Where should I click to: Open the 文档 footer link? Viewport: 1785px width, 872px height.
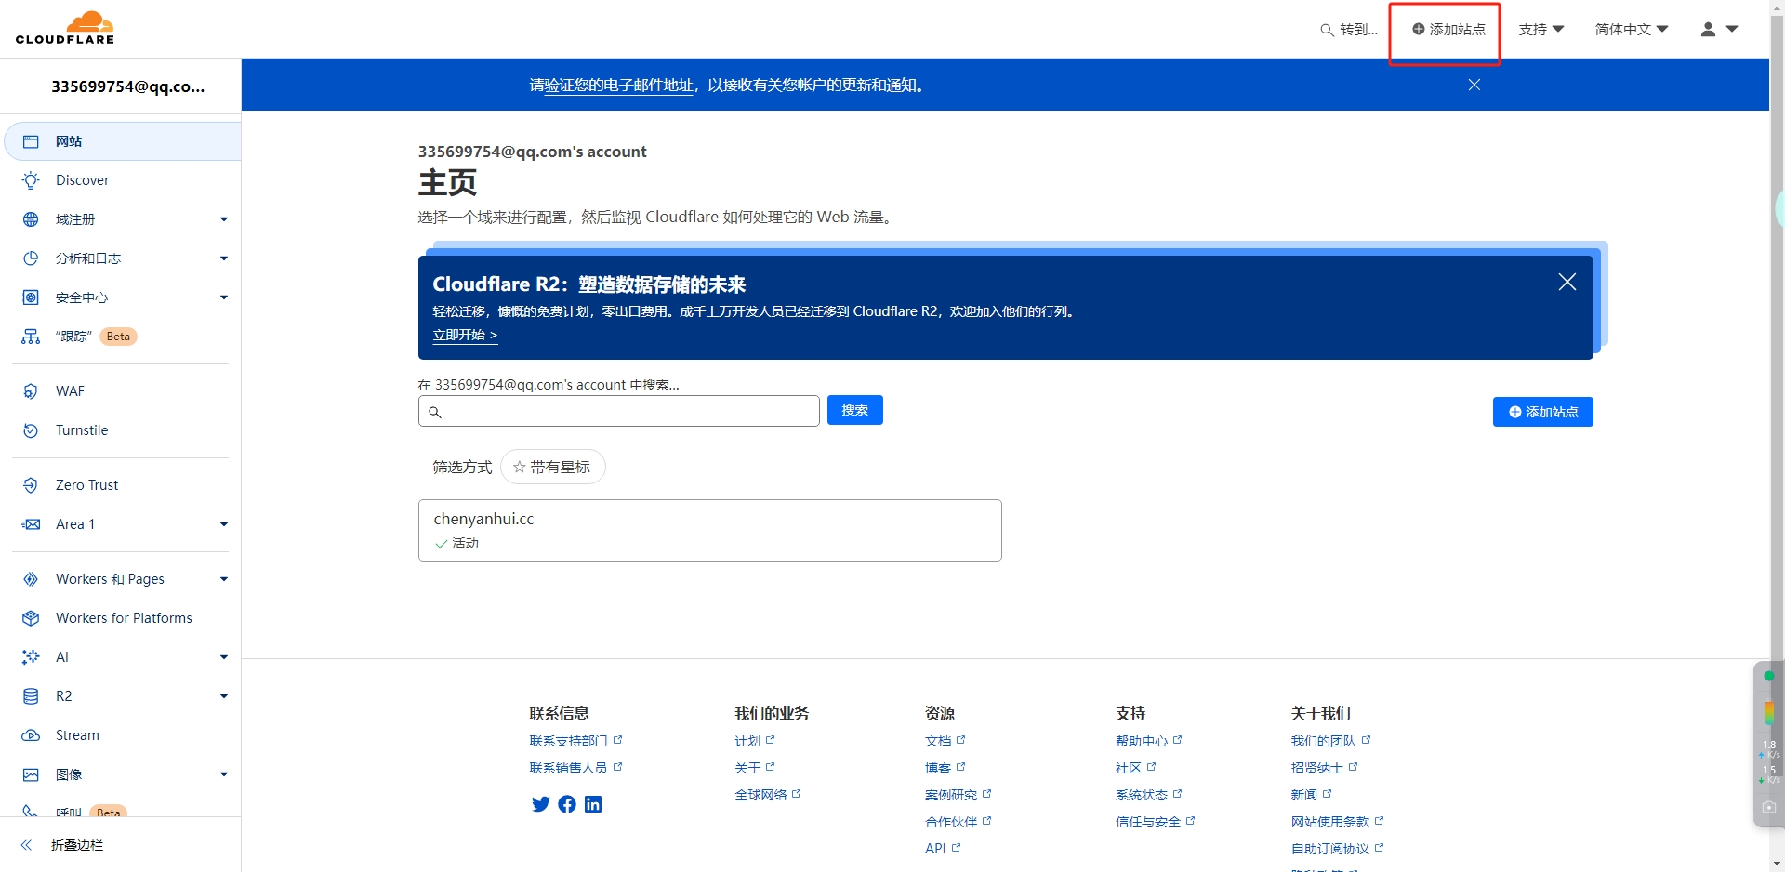point(945,741)
